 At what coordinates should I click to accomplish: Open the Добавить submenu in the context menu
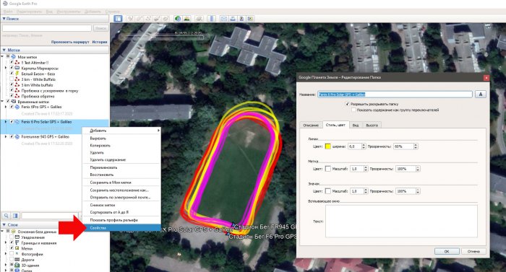[x=121, y=131]
